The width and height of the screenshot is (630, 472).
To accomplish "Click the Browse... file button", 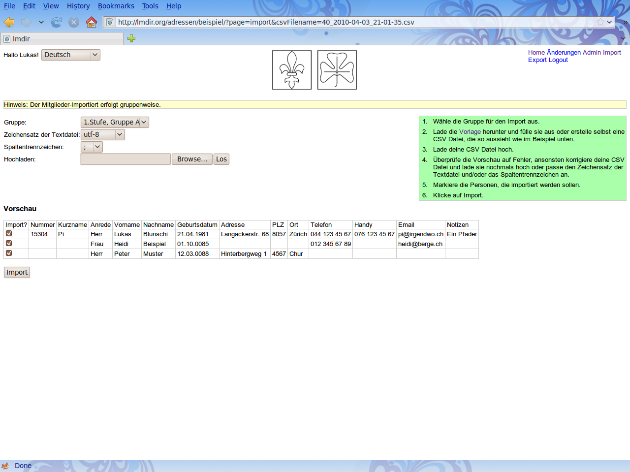I will click(192, 159).
